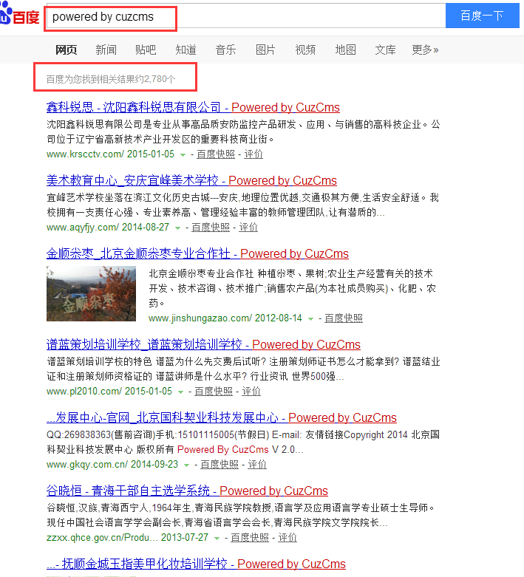Viewport: 524px width, 577px height.
Task: Open the 金顺尜枣_北京金顺尜枣专业合作社 result
Action: click(197, 254)
